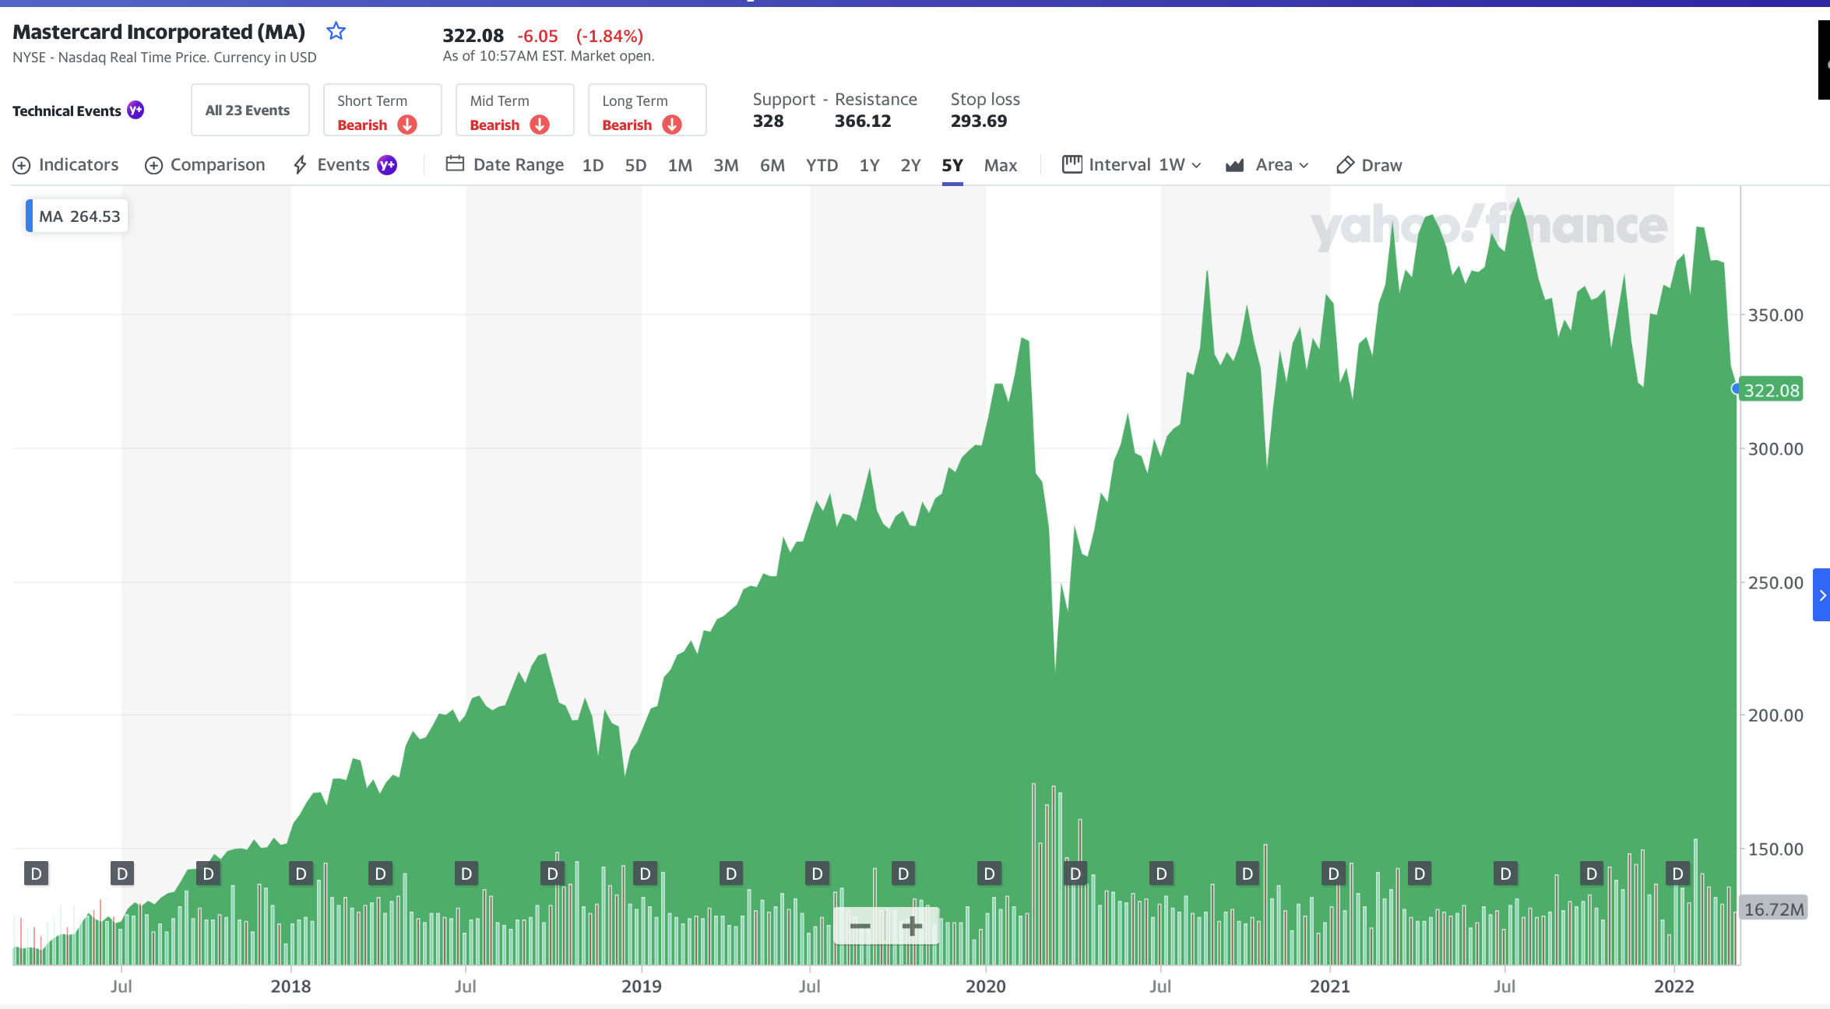
Task: Open the Date Range calendar picker
Action: click(x=455, y=164)
